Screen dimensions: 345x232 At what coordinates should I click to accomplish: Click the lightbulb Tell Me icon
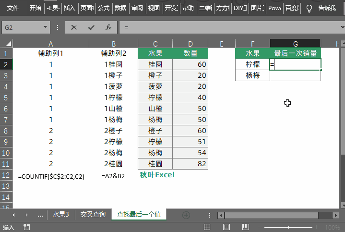point(309,8)
